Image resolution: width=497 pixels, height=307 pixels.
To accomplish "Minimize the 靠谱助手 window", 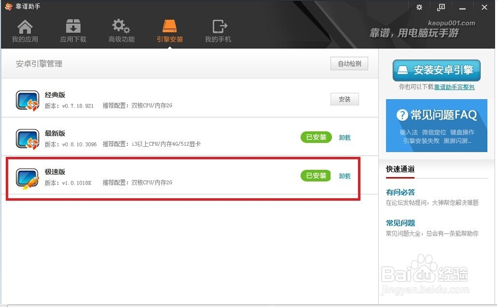I will pos(462,7).
